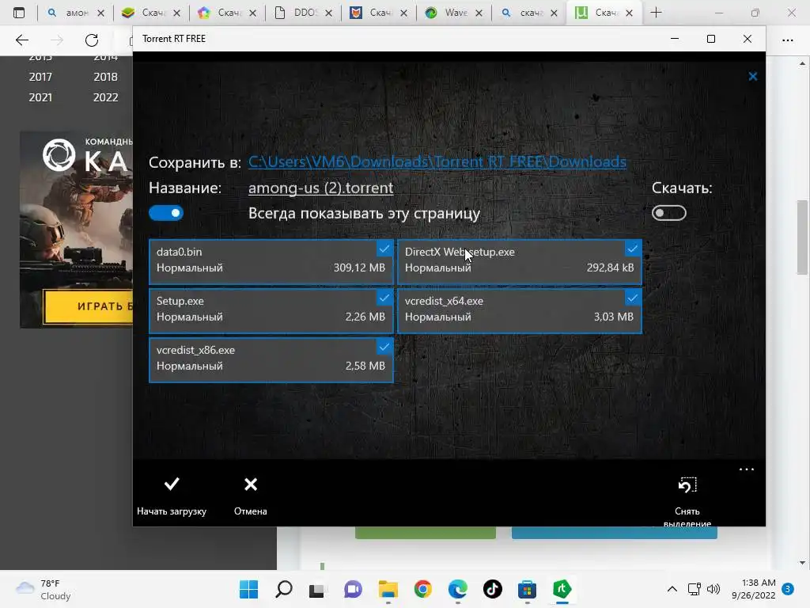The height and width of the screenshot is (608, 810).
Task: Toggle Всегда показывать эту страницу switch
Action: pos(166,213)
